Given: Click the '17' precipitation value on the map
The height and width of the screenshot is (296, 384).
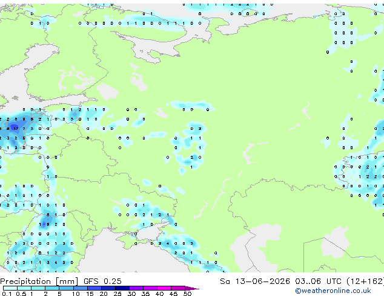Looking at the screenshot, I should tap(16, 129).
